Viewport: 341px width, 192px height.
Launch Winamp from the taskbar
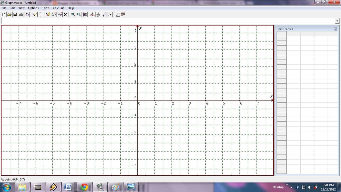point(53,187)
